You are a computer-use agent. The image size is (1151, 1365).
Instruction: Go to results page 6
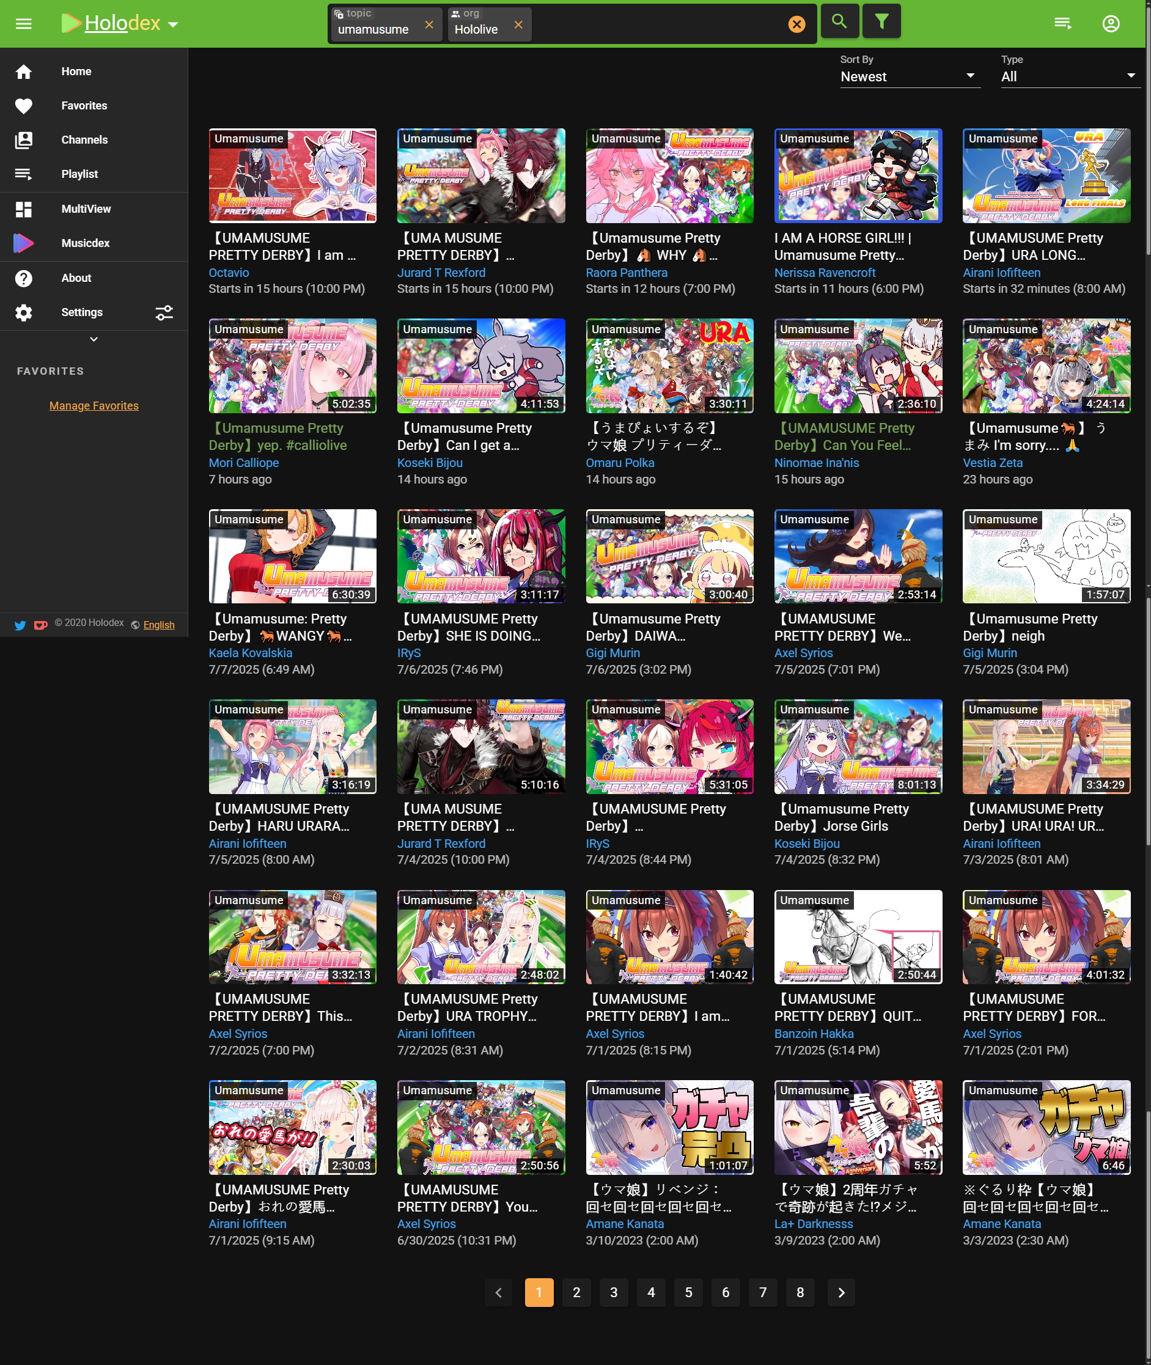click(726, 1293)
